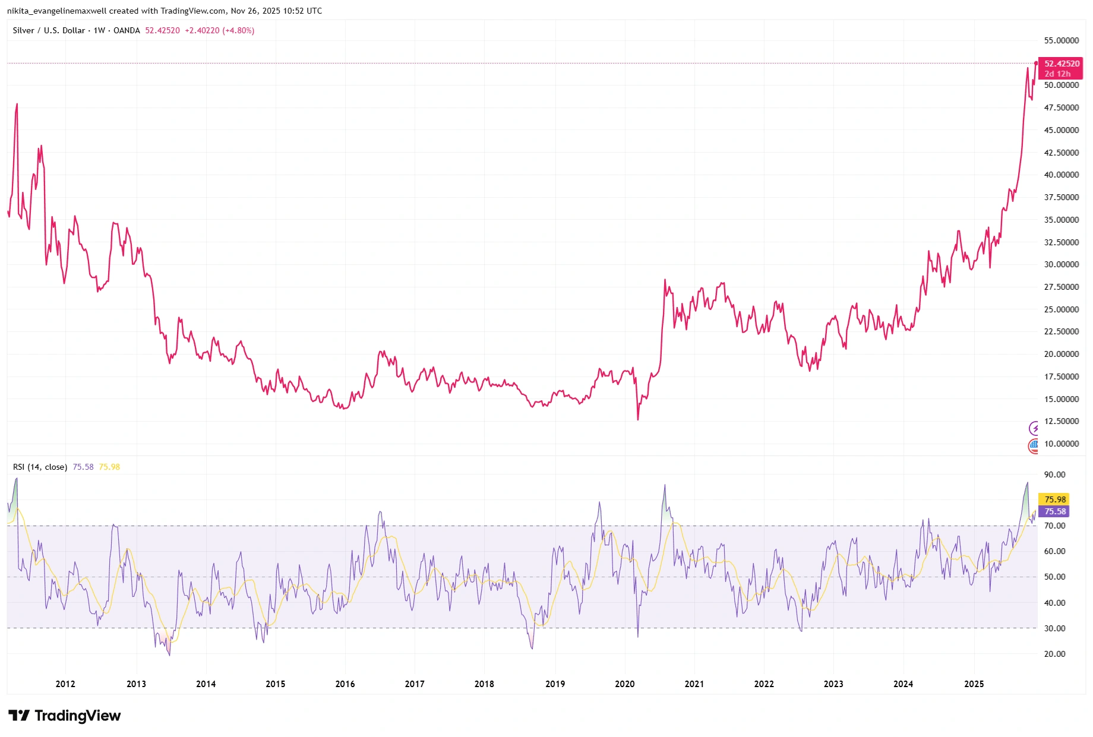Click the RSI (14, close) indicator legend
This screenshot has width=1093, height=737.
[x=40, y=467]
